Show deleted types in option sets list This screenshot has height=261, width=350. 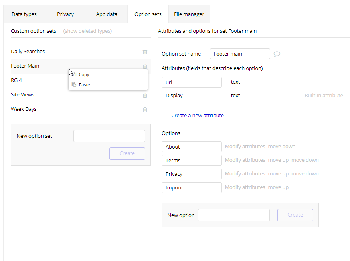pyautogui.click(x=87, y=31)
